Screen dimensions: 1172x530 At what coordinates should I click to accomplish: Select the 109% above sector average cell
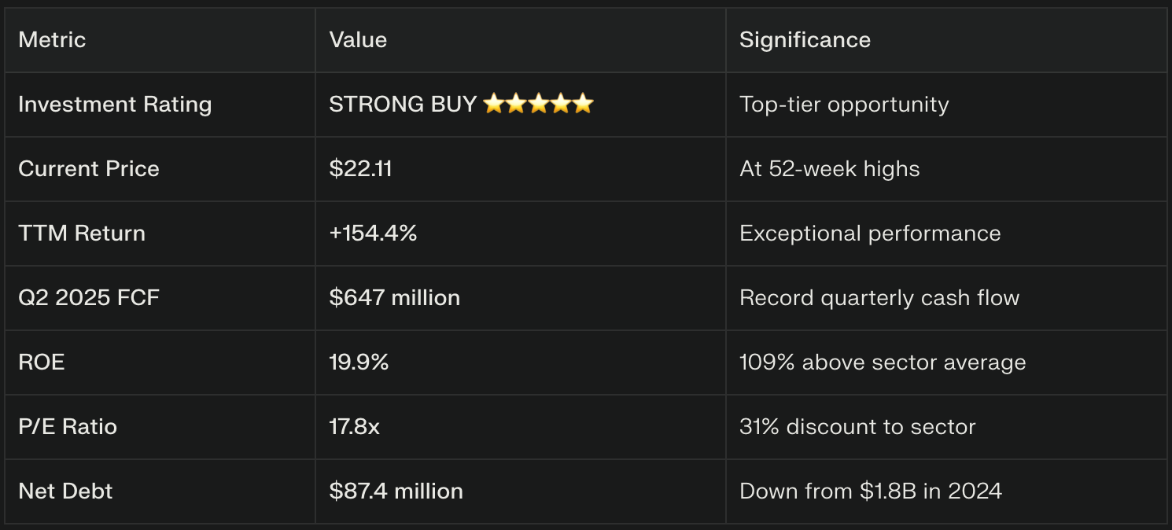pos(883,363)
